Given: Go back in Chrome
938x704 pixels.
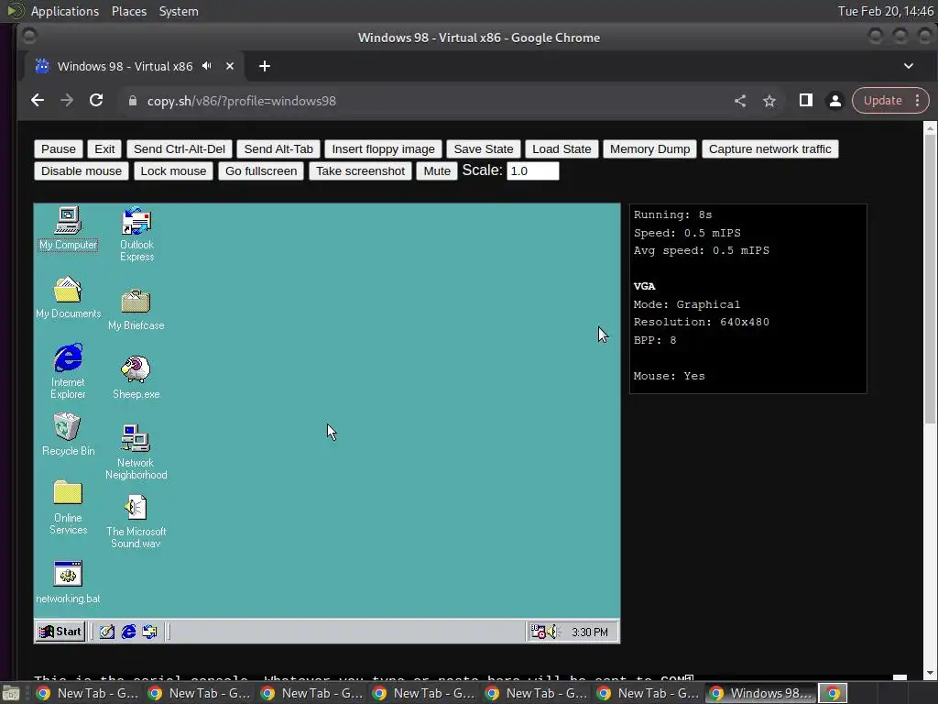Looking at the screenshot, I should click(x=38, y=101).
